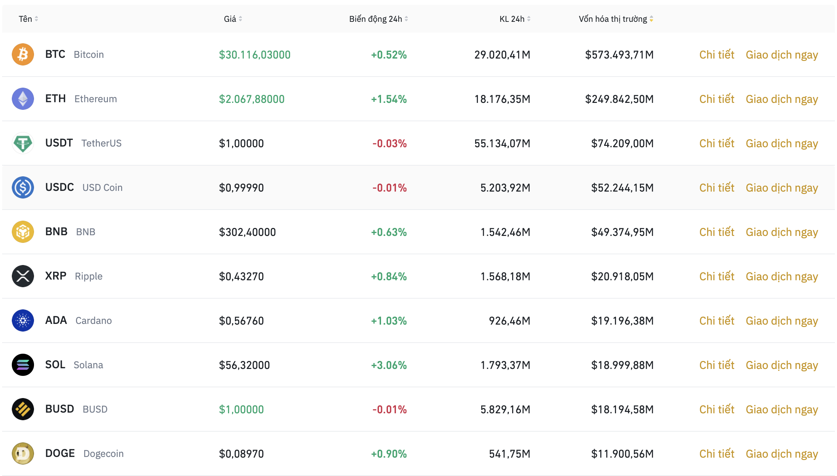Click the XRP black logo icon
This screenshot has height=476, width=837.
tap(23, 276)
